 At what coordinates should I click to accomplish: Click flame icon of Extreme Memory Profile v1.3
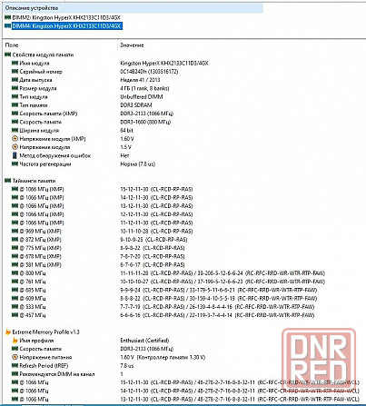click(8, 332)
